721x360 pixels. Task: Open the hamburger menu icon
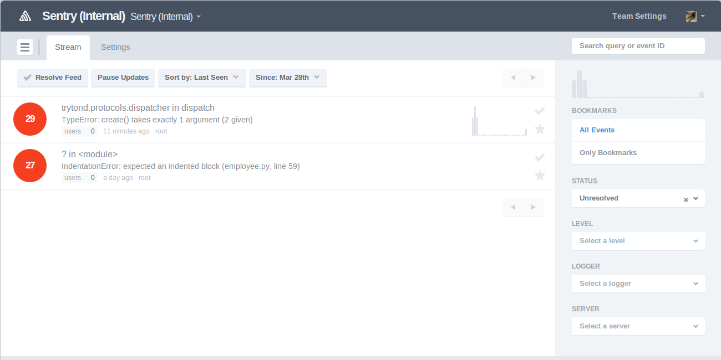click(x=24, y=47)
